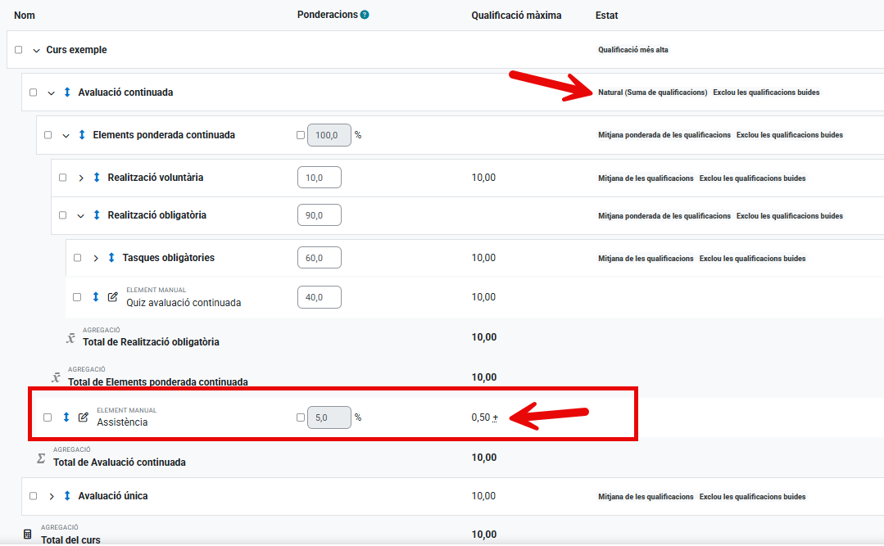Collapse the Curs exemple category
The height and width of the screenshot is (546, 884).
36,51
